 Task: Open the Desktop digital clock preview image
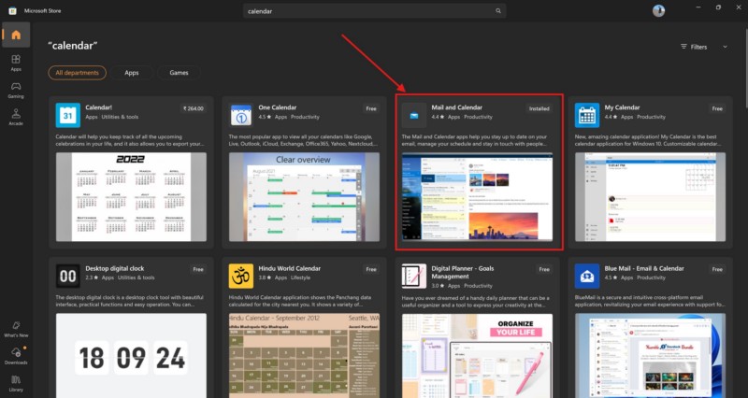(x=131, y=355)
